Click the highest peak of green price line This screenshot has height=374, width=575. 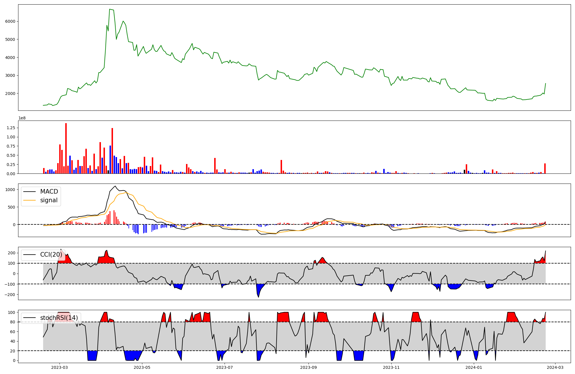coord(110,9)
